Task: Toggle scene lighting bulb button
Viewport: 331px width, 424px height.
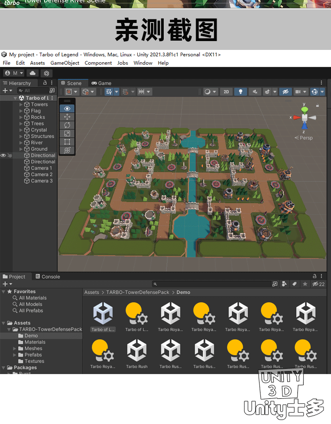Action: tap(240, 92)
